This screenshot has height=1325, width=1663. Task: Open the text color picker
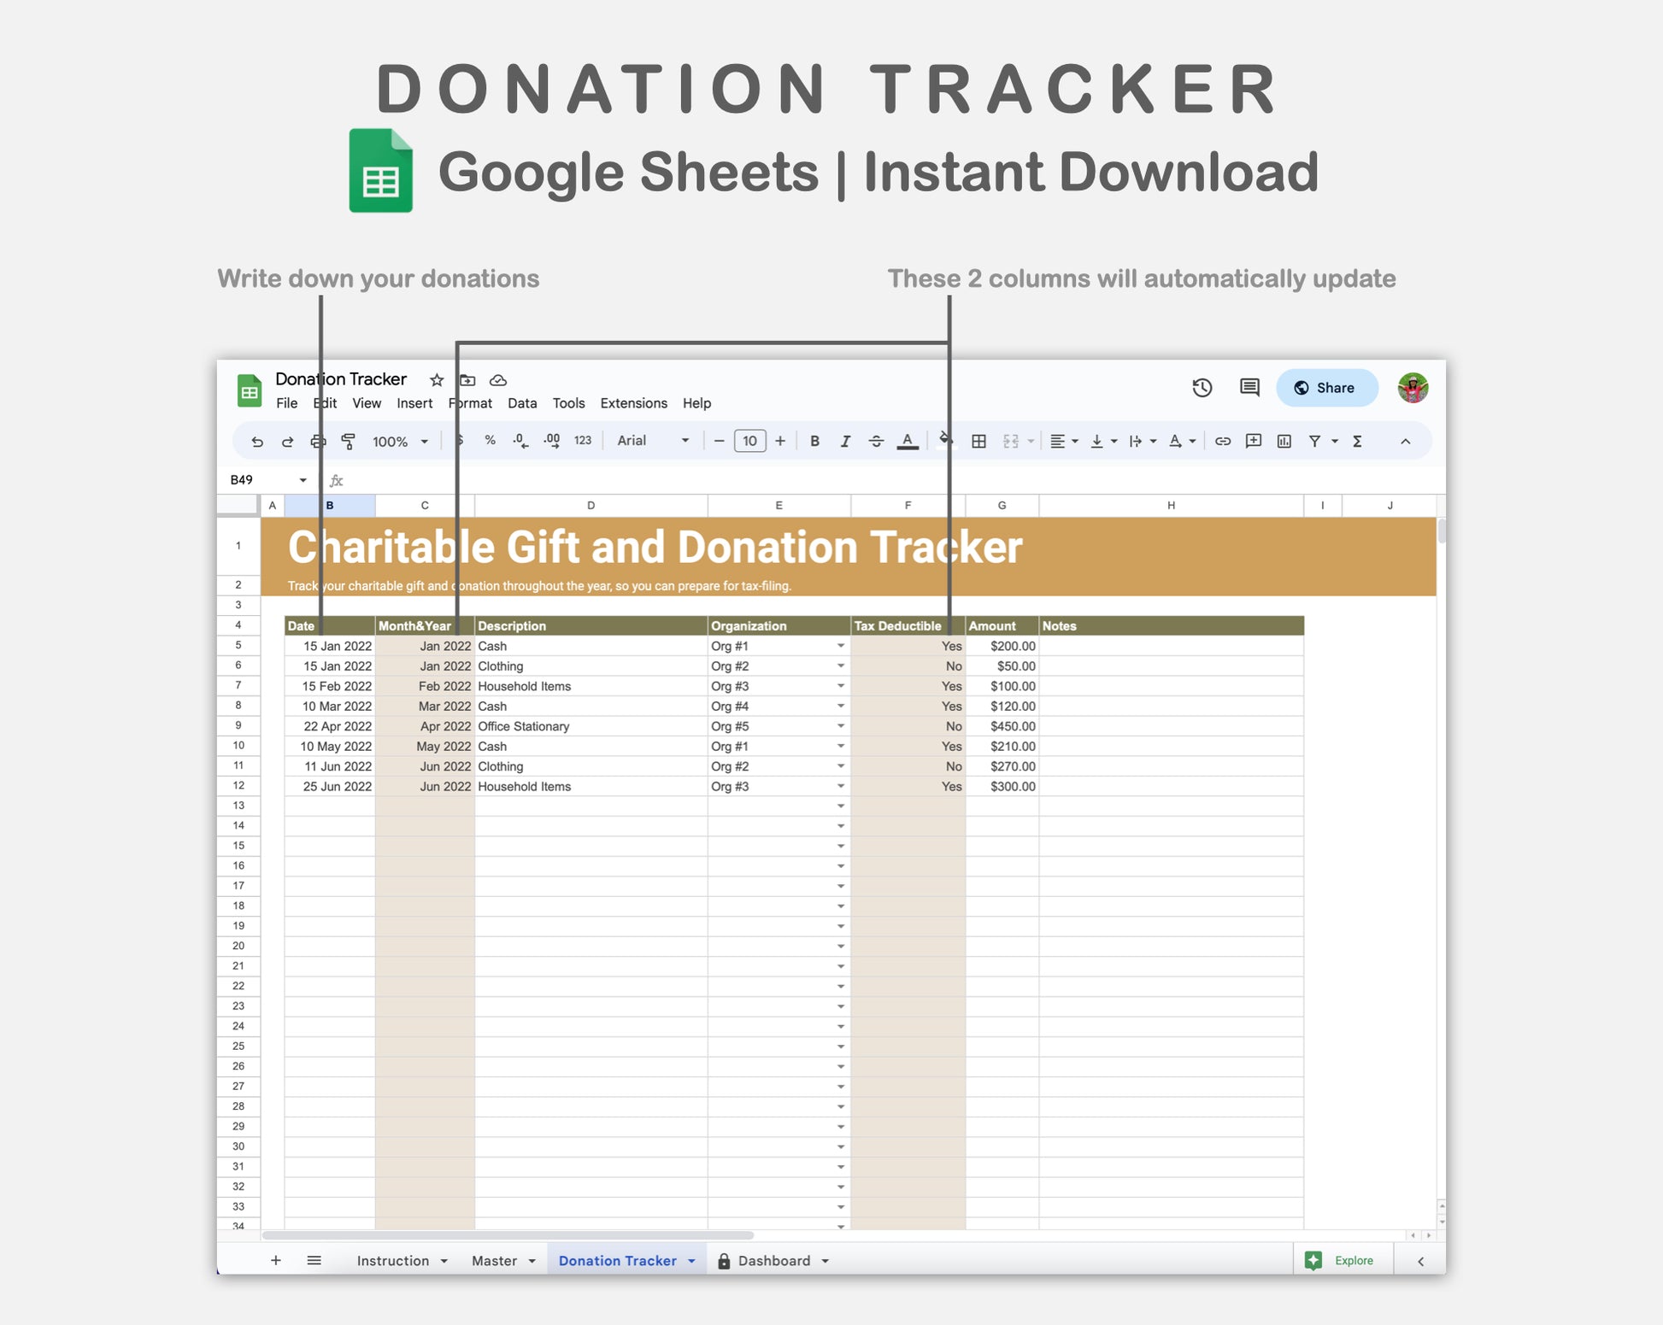point(908,442)
